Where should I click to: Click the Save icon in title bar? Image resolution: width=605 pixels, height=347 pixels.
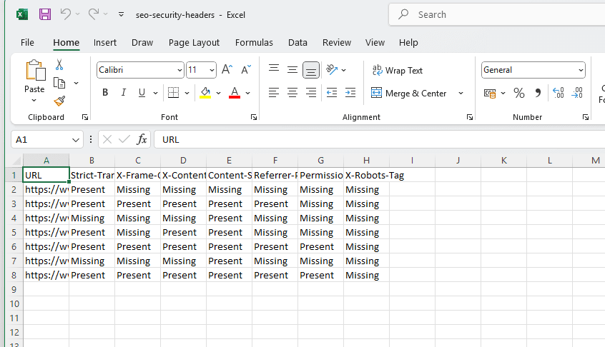tap(44, 14)
